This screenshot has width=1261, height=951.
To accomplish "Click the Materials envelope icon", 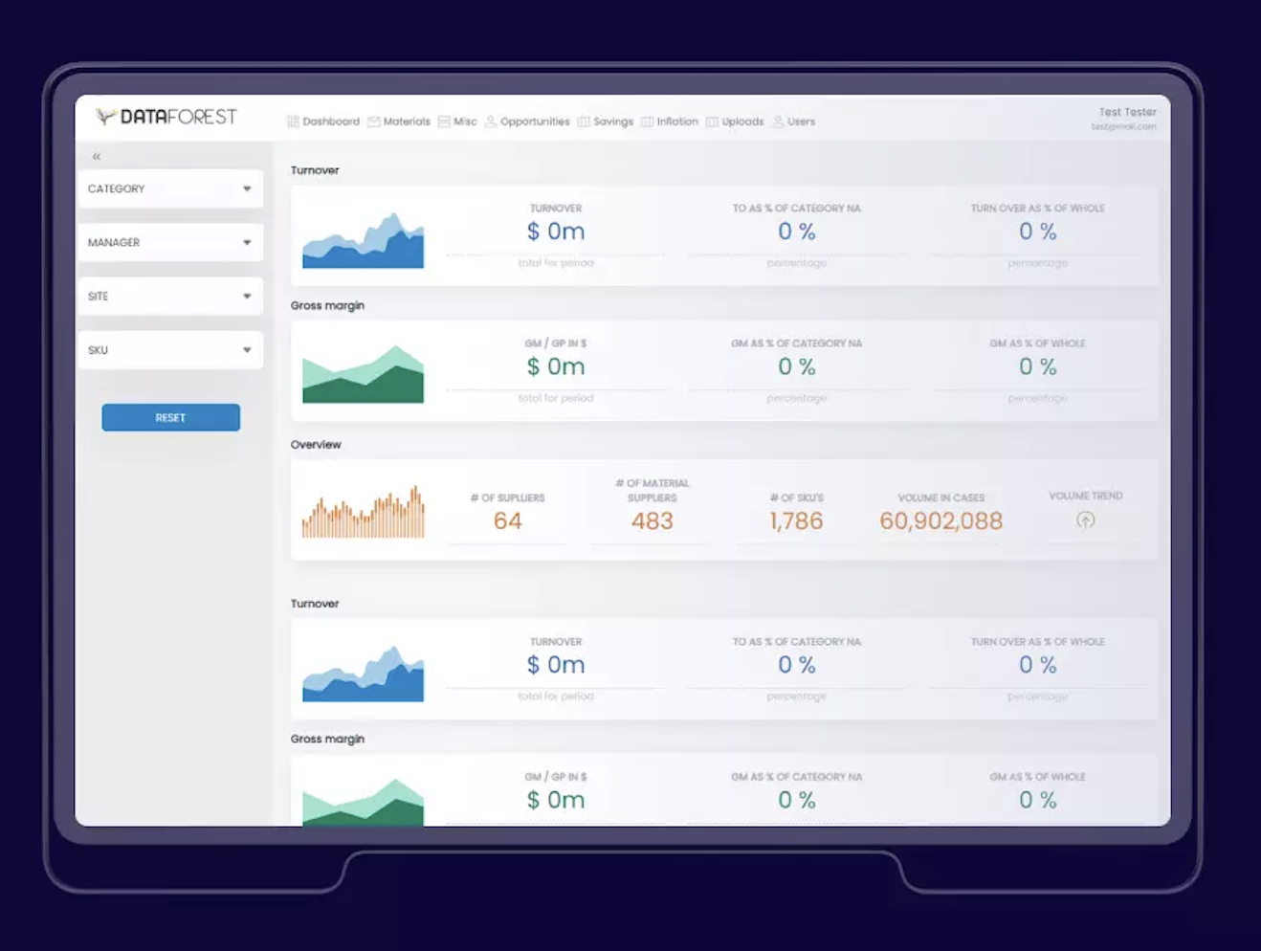I will click(374, 122).
